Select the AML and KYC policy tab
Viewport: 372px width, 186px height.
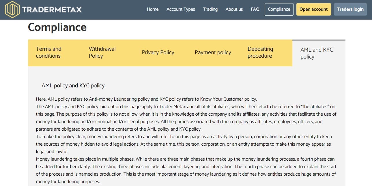tap(319, 53)
